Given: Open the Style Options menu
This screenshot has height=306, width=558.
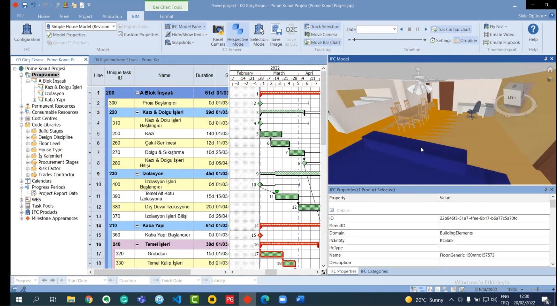Looking at the screenshot, I should 532,16.
